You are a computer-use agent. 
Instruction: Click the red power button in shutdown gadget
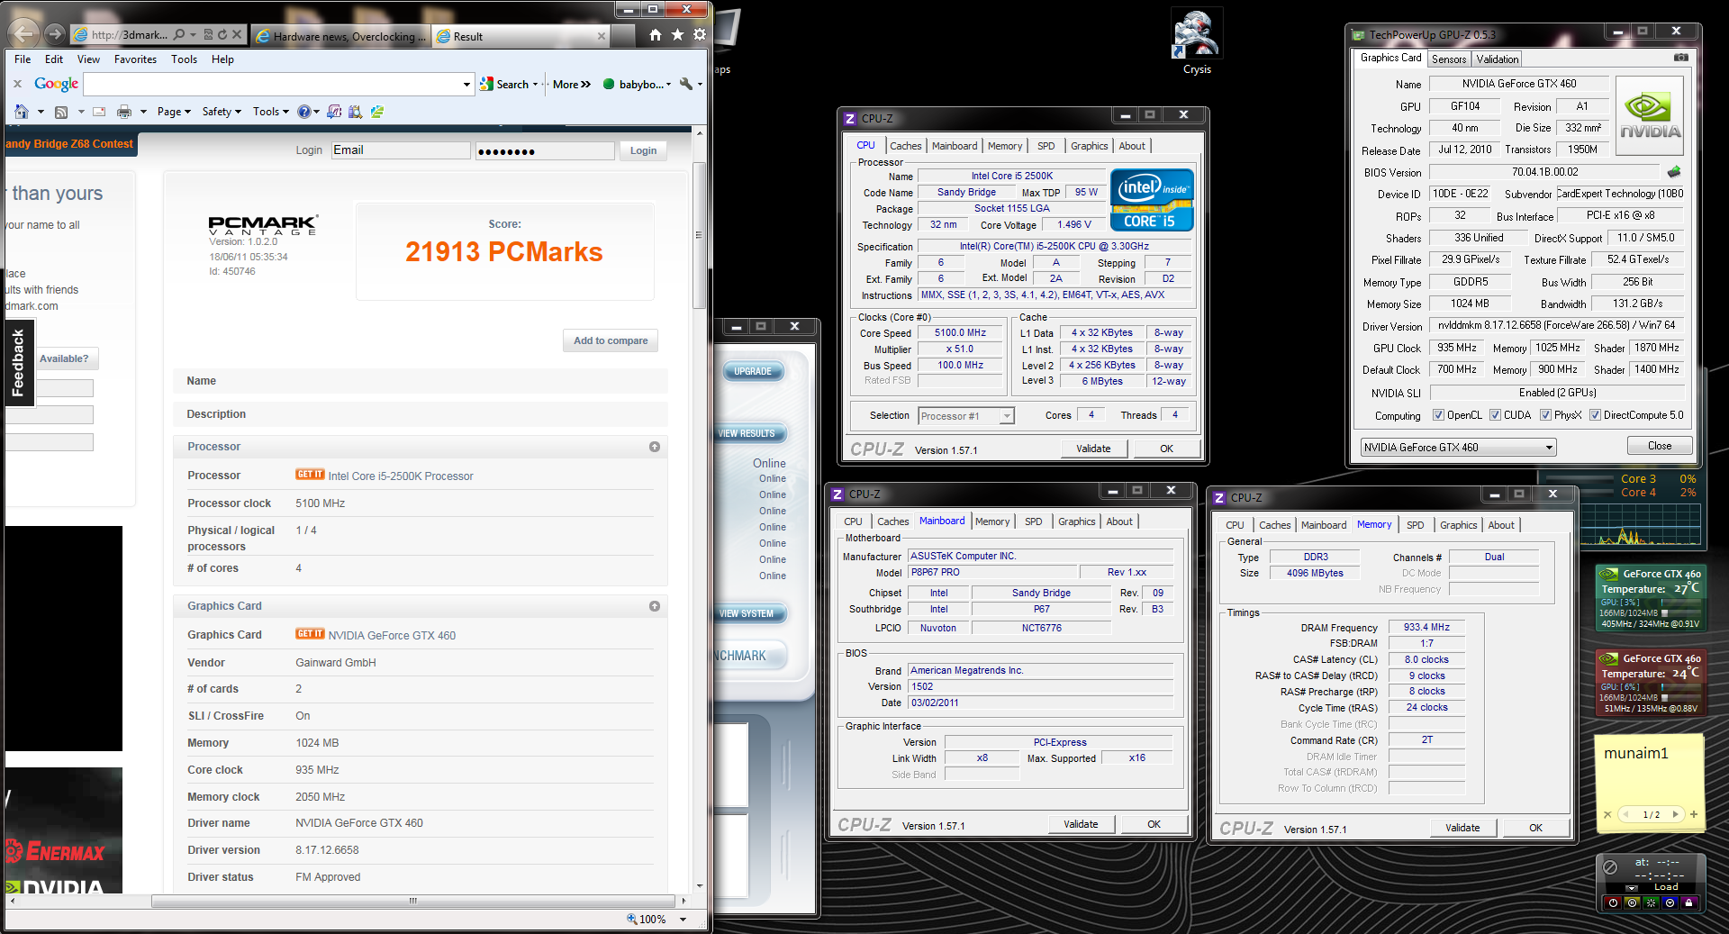tap(1613, 902)
